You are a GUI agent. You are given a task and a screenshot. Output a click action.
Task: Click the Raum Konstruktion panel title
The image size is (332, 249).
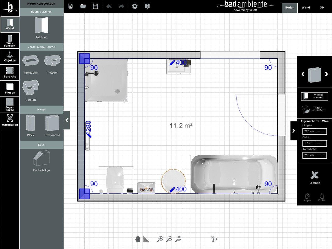click(x=41, y=4)
